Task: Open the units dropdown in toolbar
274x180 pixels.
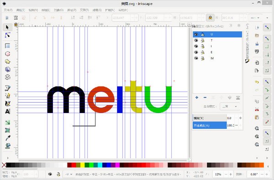Action: (255, 18)
